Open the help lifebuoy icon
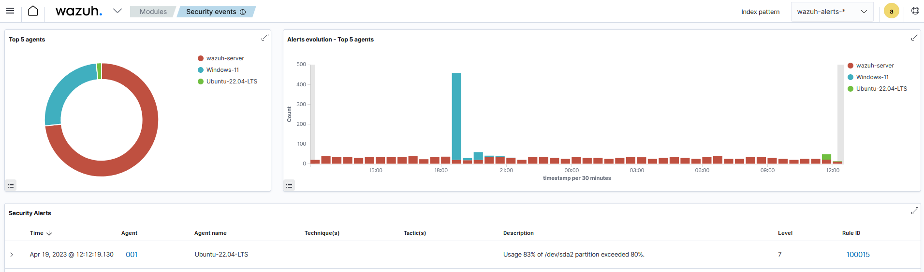 click(x=915, y=11)
